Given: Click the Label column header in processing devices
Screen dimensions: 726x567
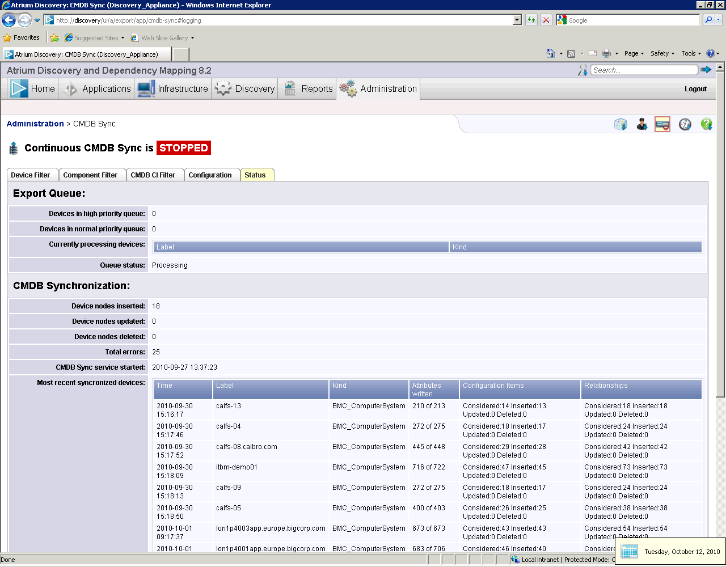Looking at the screenshot, I should 301,247.
